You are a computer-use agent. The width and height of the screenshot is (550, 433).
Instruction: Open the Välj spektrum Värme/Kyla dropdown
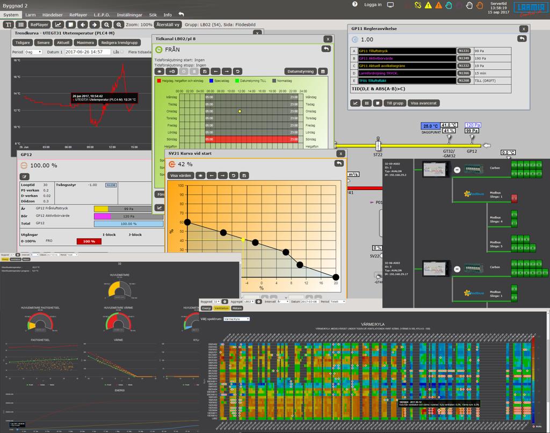tap(236, 319)
